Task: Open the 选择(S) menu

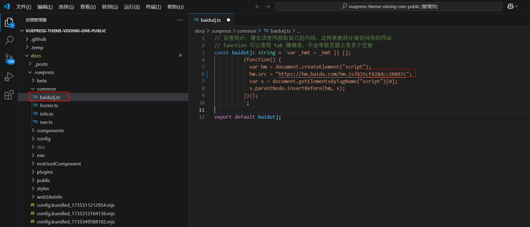Action: click(x=66, y=7)
